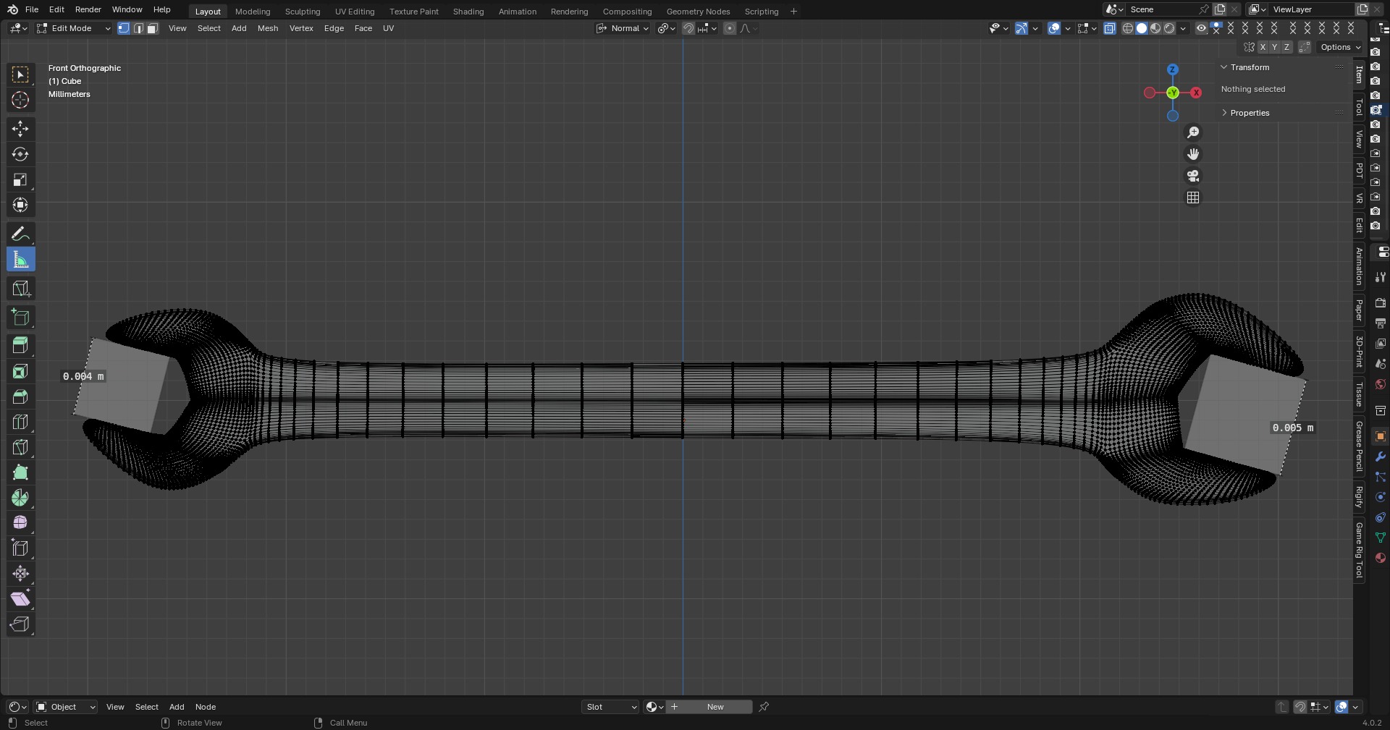Click the pan view hand icon

pyautogui.click(x=1193, y=154)
